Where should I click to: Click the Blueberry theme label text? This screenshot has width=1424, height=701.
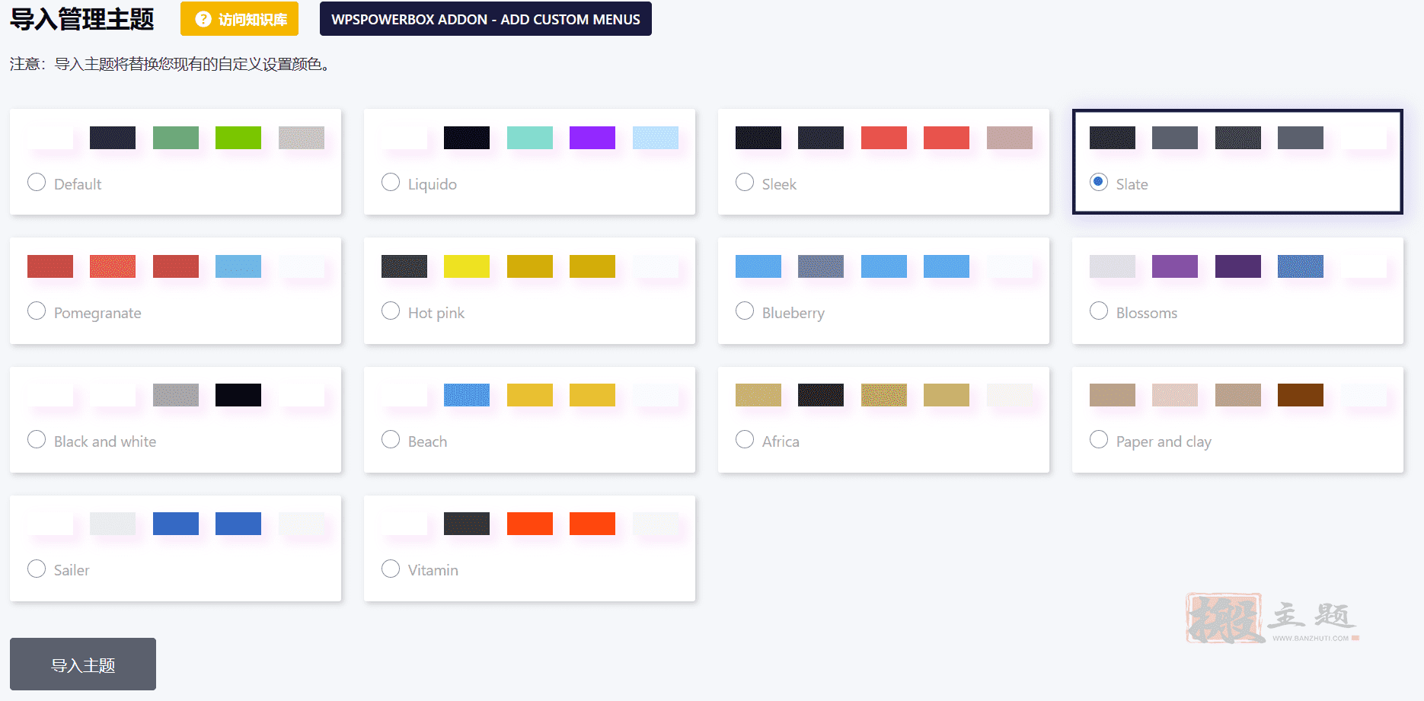[793, 313]
